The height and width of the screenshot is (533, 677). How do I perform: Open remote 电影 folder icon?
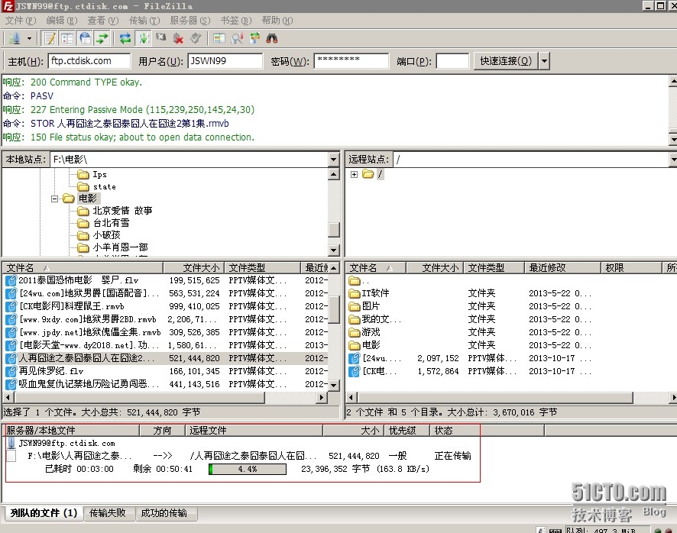(355, 345)
